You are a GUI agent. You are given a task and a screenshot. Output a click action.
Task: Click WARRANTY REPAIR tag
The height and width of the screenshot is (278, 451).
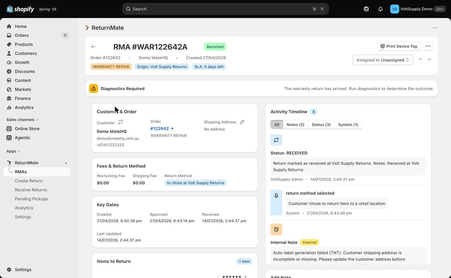tap(111, 67)
